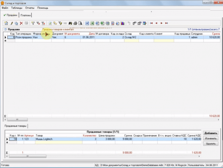Image resolution: width=223 pixels, height=168 pixels.
Task: Click the Тип операции column header
Action: (24, 34)
